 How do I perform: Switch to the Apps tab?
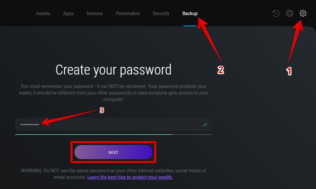click(68, 13)
